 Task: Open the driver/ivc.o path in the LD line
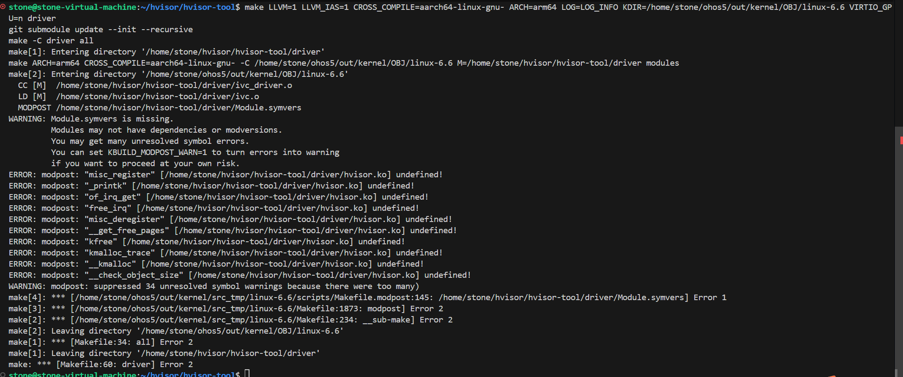158,96
